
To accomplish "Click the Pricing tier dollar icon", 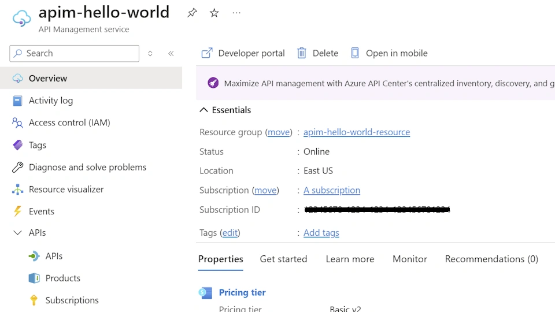I will [205, 293].
